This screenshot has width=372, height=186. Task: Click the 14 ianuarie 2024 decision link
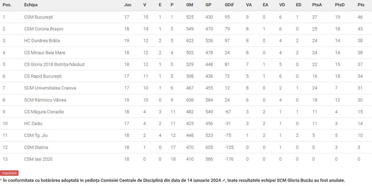tap(203, 180)
